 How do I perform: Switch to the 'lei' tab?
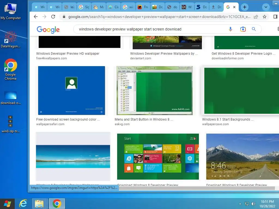pos(69,7)
